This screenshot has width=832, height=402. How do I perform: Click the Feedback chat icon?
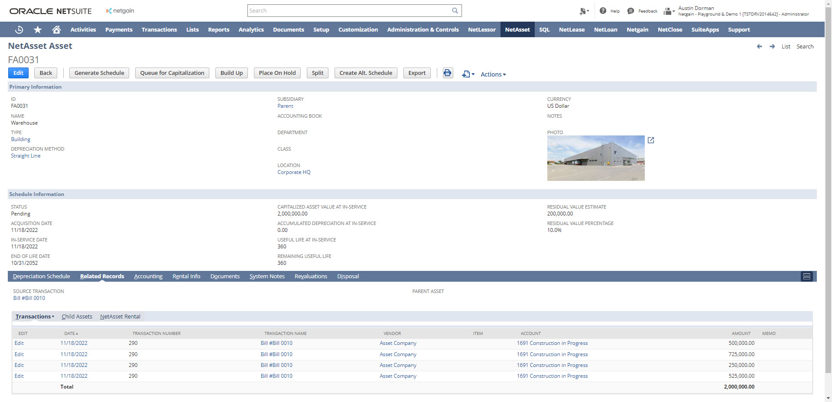630,11
